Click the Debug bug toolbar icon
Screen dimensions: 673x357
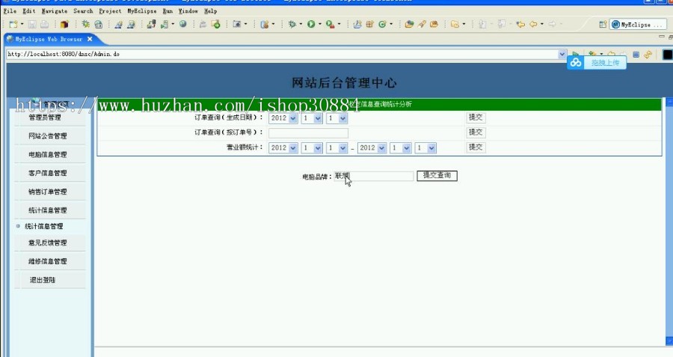click(292, 24)
